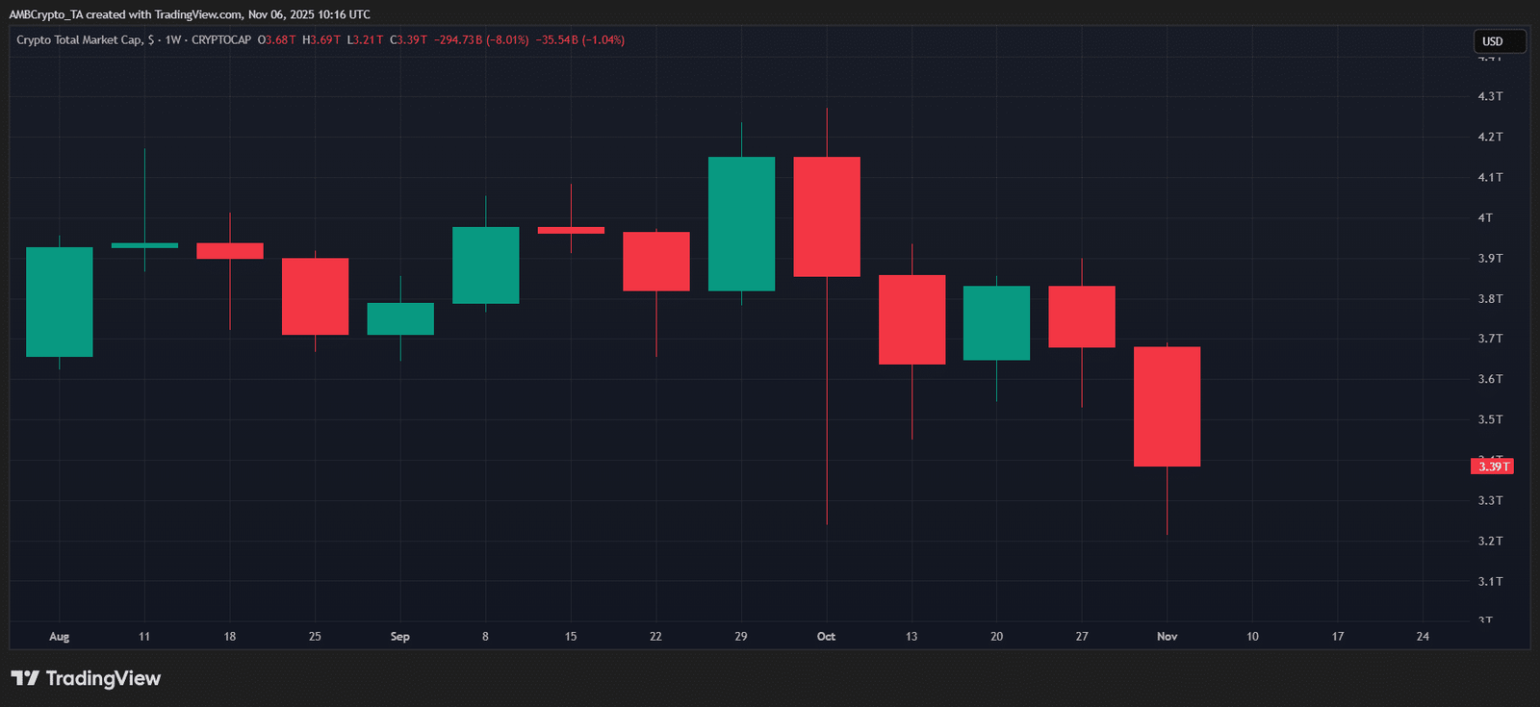Click the Aug label on time axis
1540x707 pixels.
59,637
